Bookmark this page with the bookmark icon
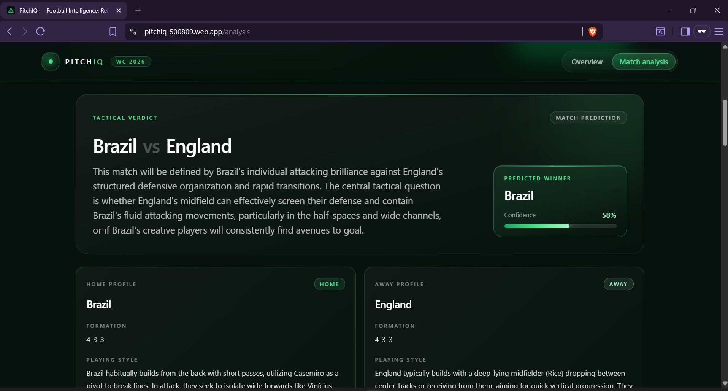 [113, 32]
